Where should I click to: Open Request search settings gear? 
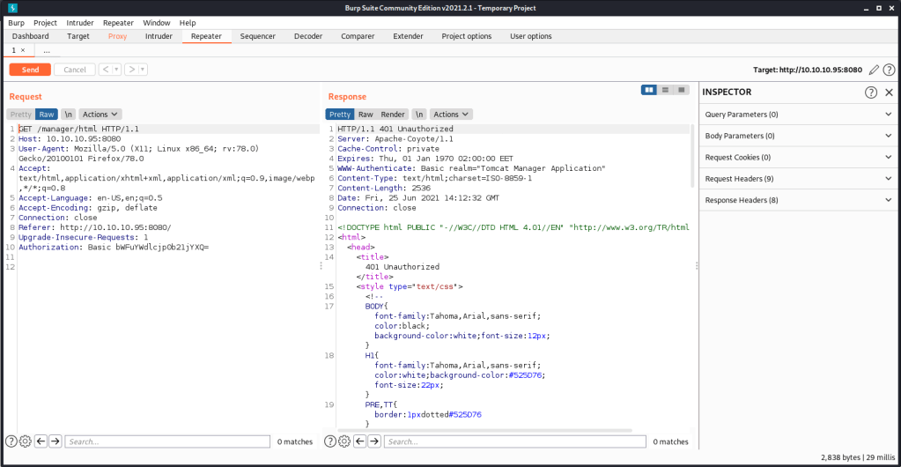coord(25,441)
